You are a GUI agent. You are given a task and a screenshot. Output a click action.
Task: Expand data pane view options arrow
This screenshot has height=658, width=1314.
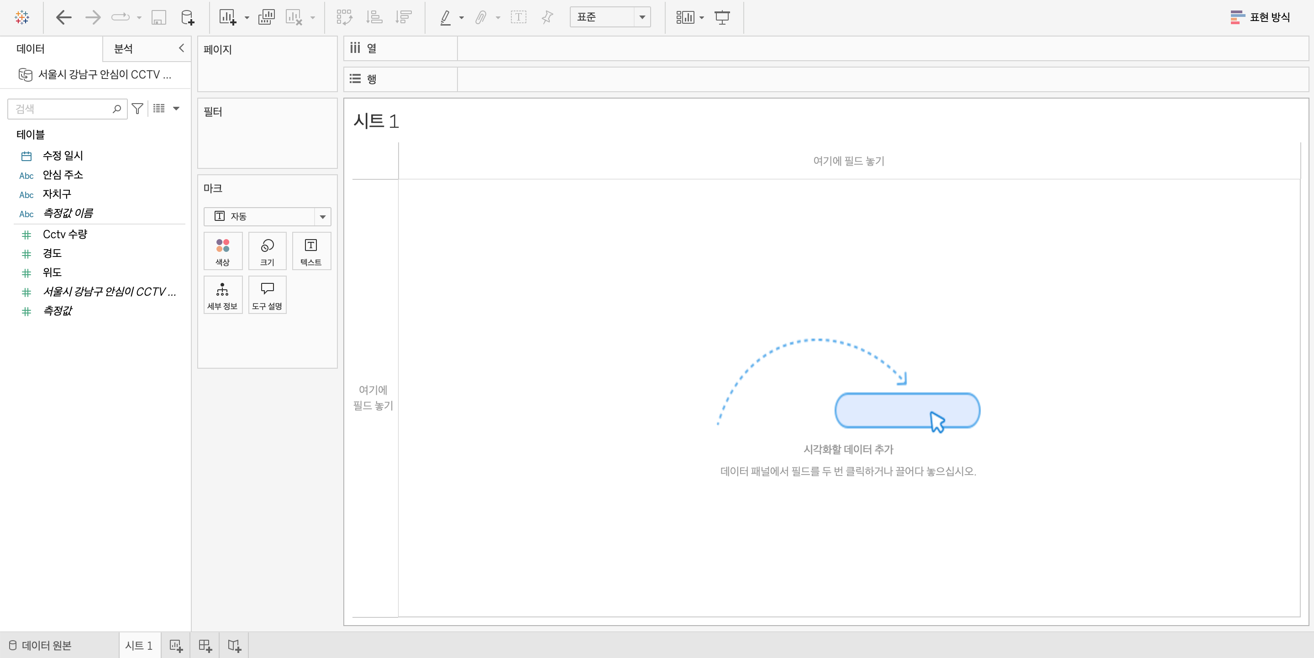click(x=177, y=109)
